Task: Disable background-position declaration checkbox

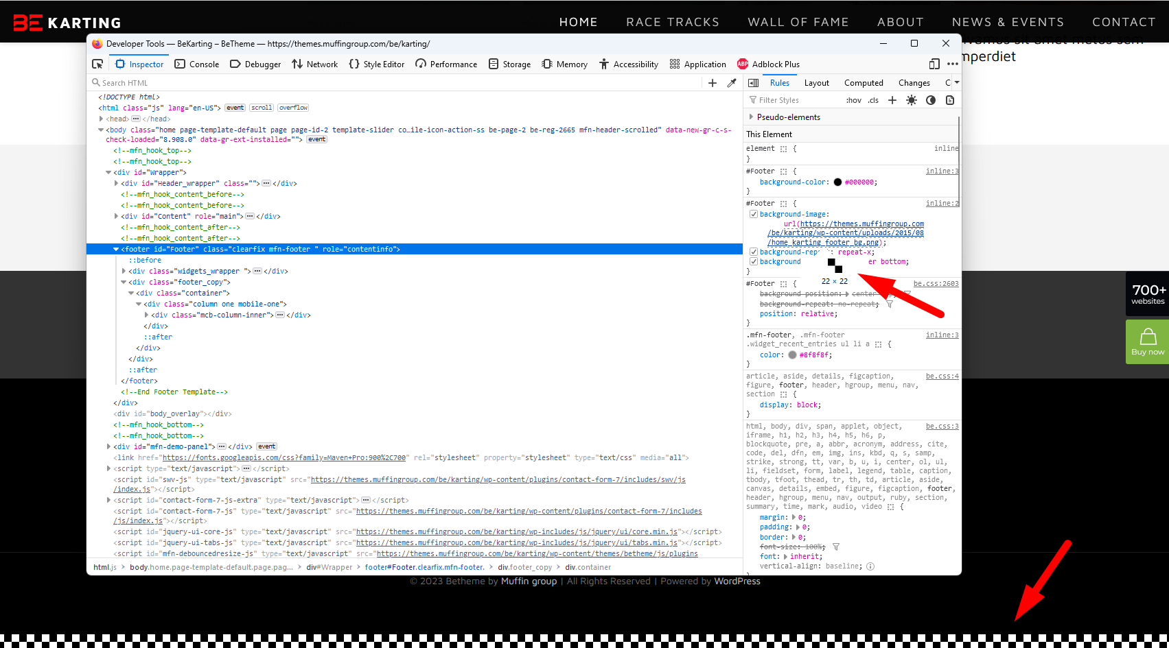Action: 754,262
